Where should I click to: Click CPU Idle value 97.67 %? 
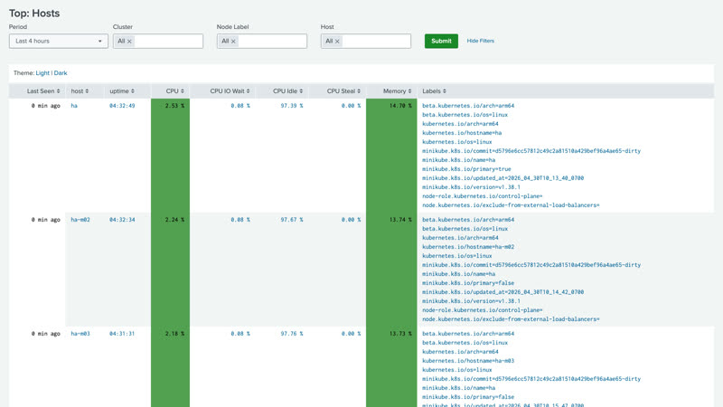[292, 220]
